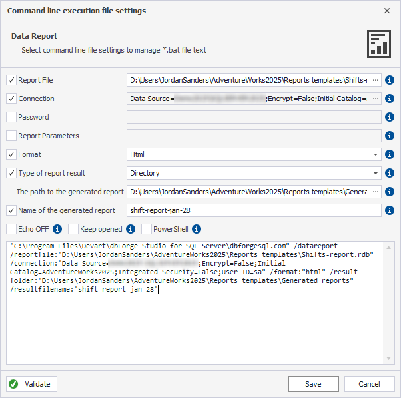Enable the PowerShell checkbox
This screenshot has height=398, width=401.
(x=147, y=229)
